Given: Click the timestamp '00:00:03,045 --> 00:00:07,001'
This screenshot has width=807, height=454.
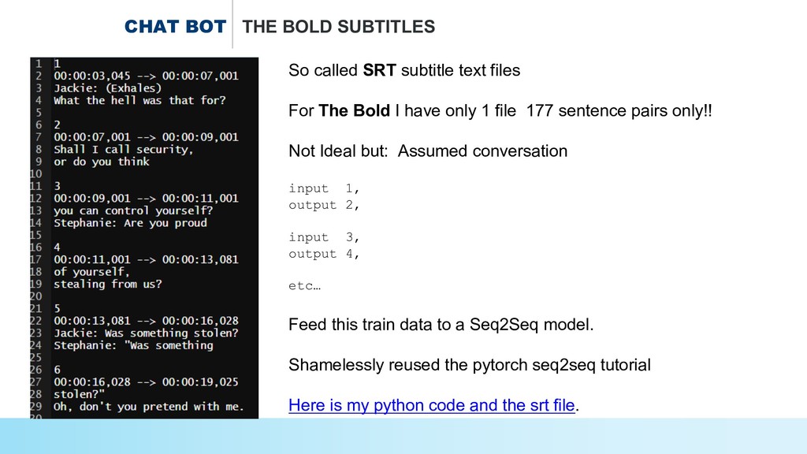Looking at the screenshot, I should pos(146,76).
